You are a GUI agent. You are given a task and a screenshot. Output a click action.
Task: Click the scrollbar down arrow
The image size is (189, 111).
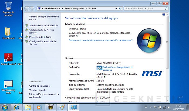click(x=167, y=100)
